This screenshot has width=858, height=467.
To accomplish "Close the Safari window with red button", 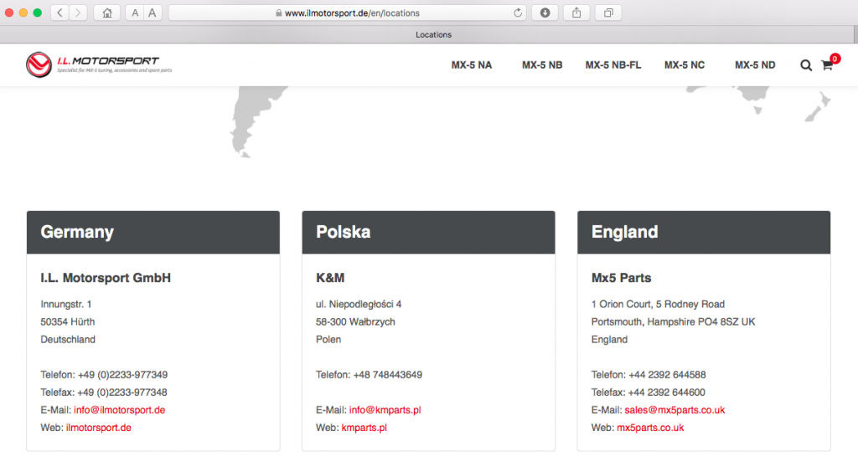I will click(9, 13).
